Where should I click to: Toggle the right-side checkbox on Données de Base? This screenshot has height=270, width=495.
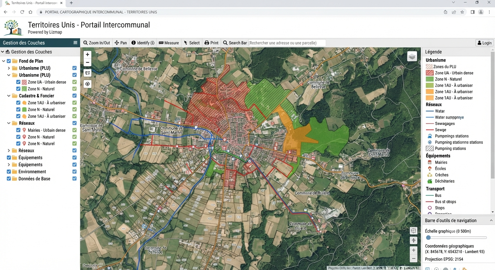click(75, 179)
